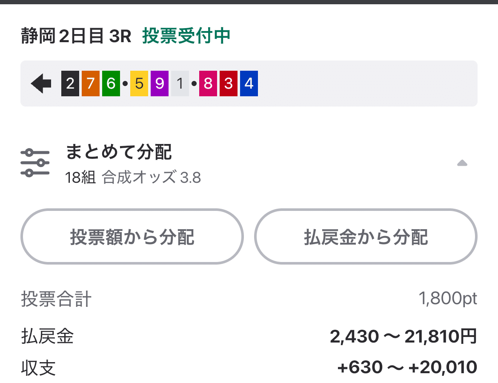This screenshot has height=383, width=498.
Task: Collapse the まとめて分配 section via the chevron
Action: 462,162
